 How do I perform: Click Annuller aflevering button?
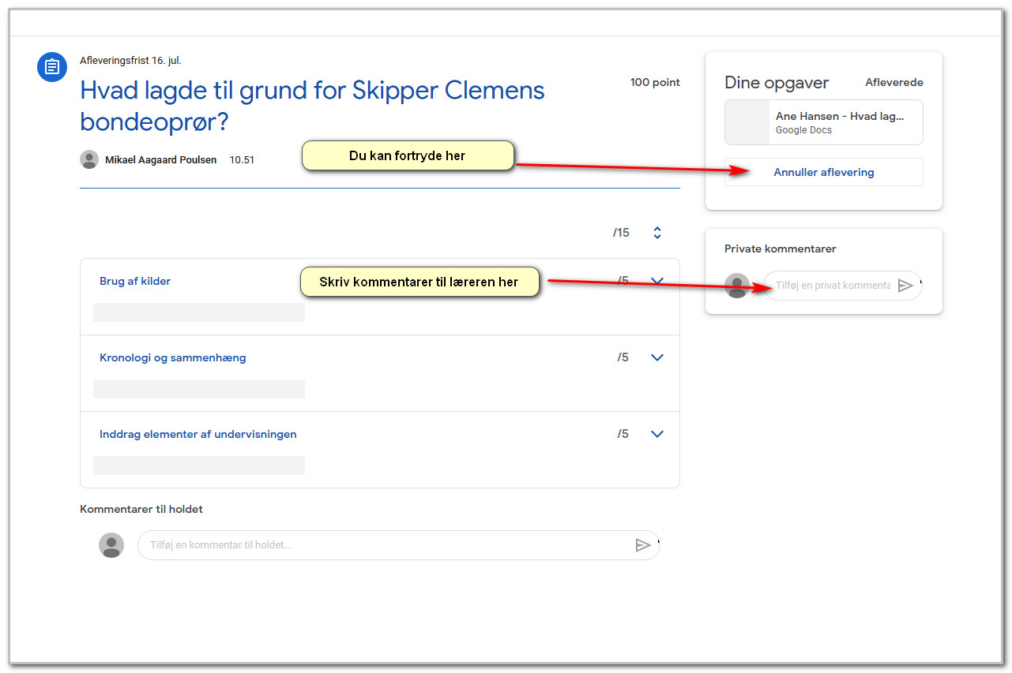click(x=824, y=172)
